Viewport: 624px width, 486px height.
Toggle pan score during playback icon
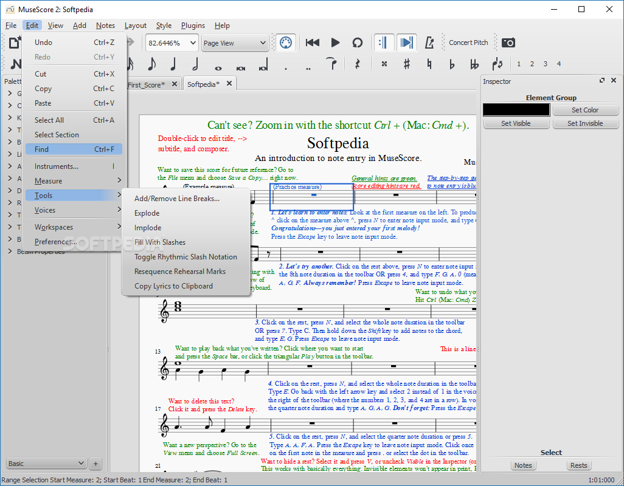(407, 43)
